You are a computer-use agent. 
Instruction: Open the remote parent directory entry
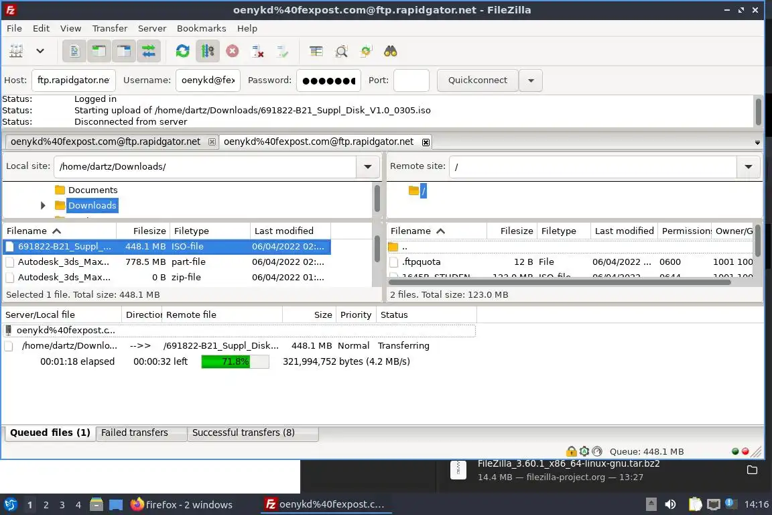coord(570,247)
